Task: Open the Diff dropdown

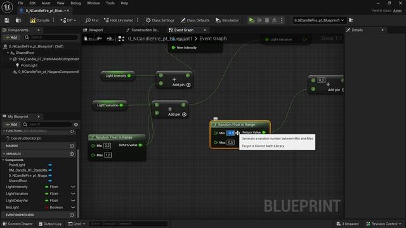Action: coord(69,20)
